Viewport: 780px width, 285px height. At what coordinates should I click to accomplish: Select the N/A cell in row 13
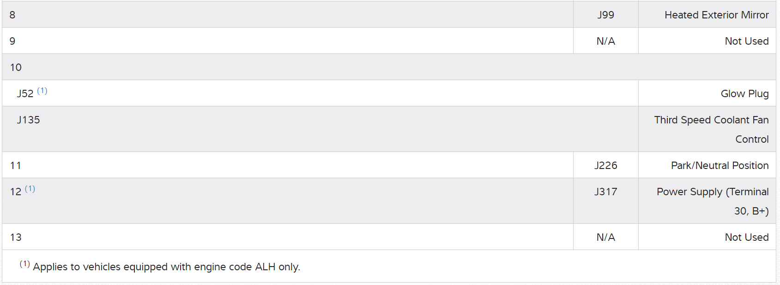[x=605, y=238]
